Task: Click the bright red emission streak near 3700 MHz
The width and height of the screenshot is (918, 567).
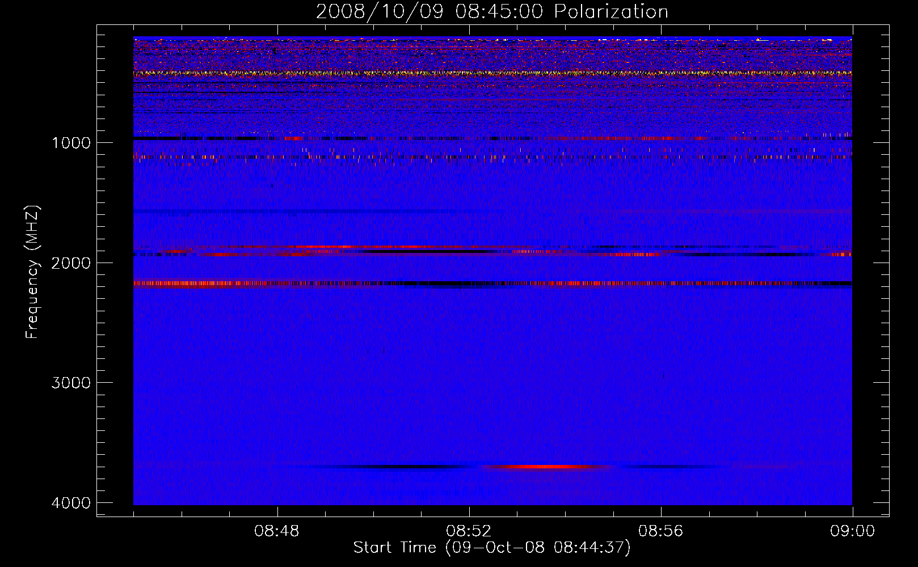Action: [545, 467]
